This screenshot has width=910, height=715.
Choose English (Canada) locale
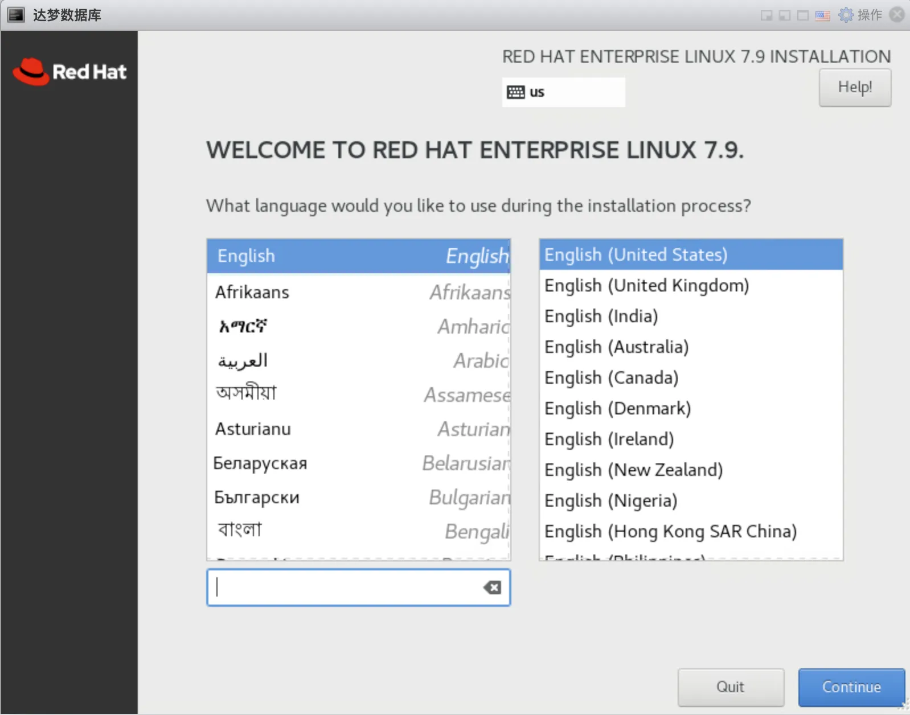pyautogui.click(x=611, y=377)
